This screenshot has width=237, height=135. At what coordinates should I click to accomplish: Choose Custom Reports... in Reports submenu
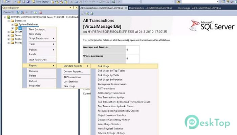click(73, 72)
